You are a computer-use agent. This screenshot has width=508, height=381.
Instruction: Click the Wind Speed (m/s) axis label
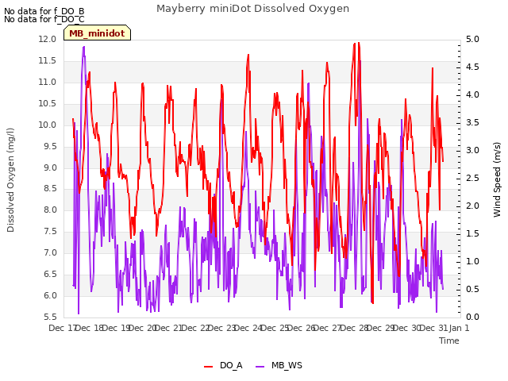click(497, 179)
